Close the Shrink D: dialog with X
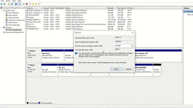 [x=133, y=33]
